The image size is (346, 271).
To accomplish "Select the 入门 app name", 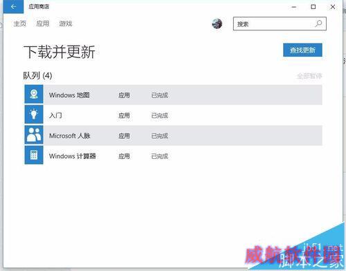I will [x=55, y=115].
